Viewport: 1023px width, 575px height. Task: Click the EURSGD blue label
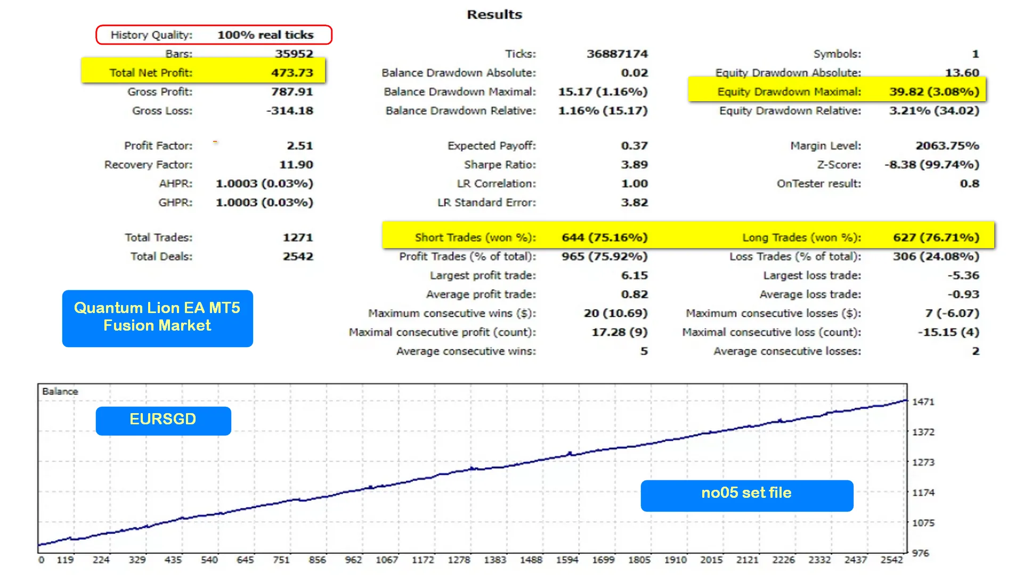tap(163, 420)
